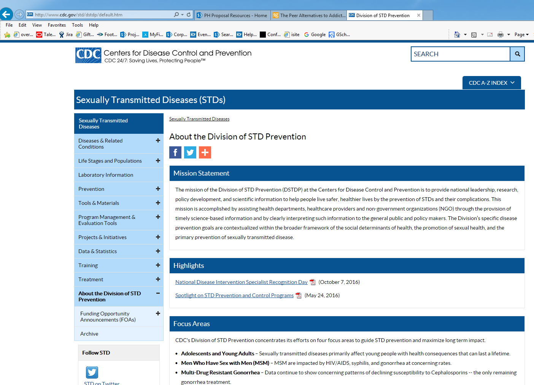Expand Life Stages and Populations plus icon
The height and width of the screenshot is (385, 534).
coord(158,160)
